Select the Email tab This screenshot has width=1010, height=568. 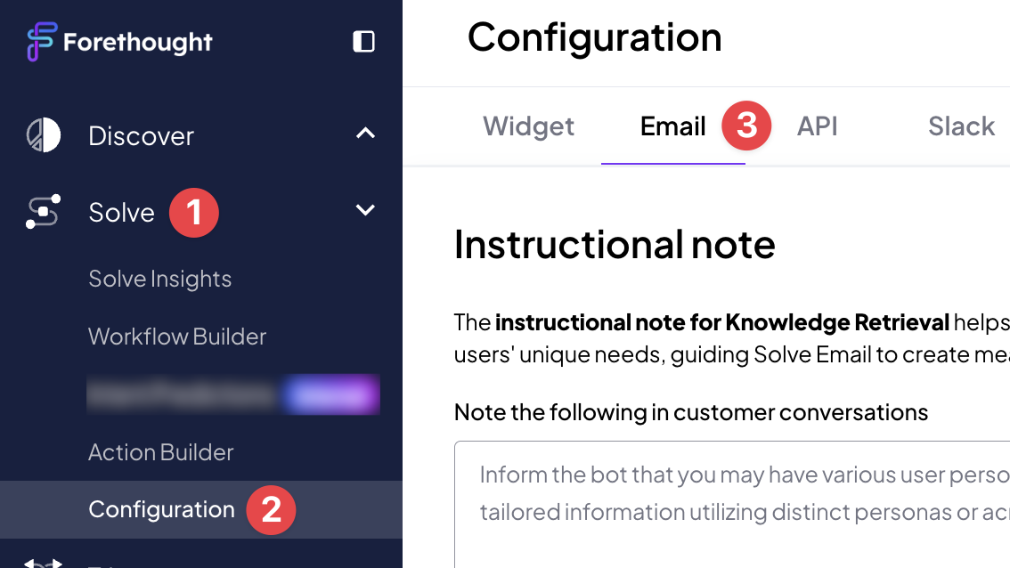[x=673, y=126]
